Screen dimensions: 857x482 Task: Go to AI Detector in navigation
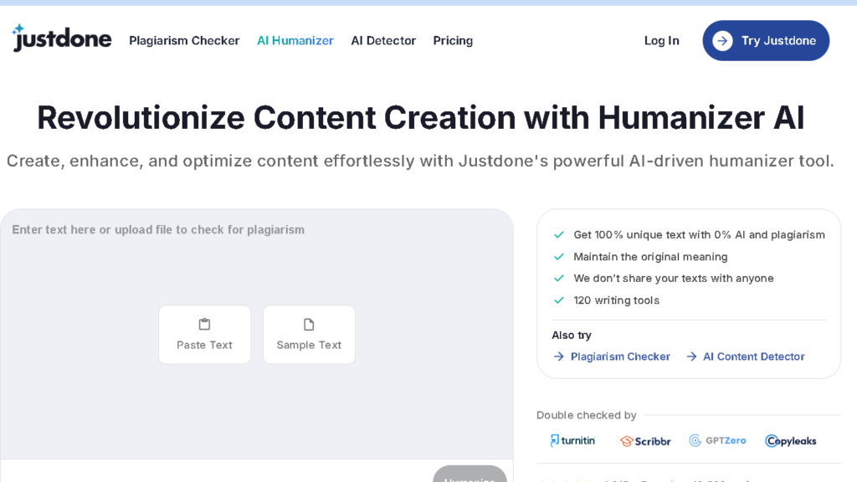pos(383,41)
